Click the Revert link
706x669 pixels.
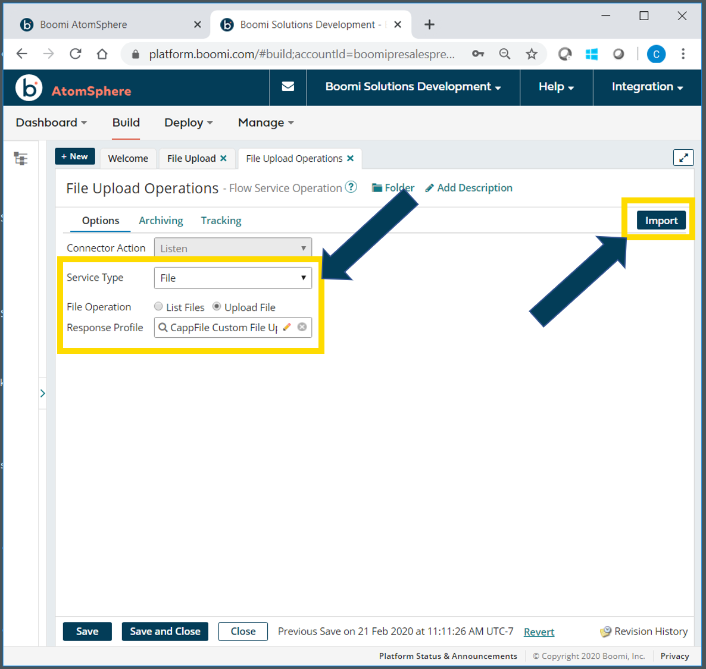[538, 632]
